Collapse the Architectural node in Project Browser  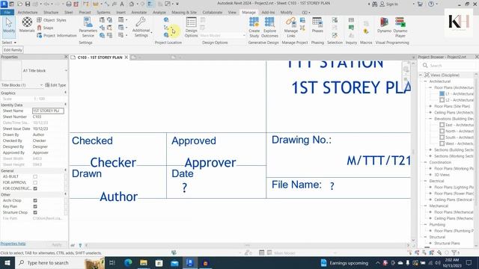[425, 81]
